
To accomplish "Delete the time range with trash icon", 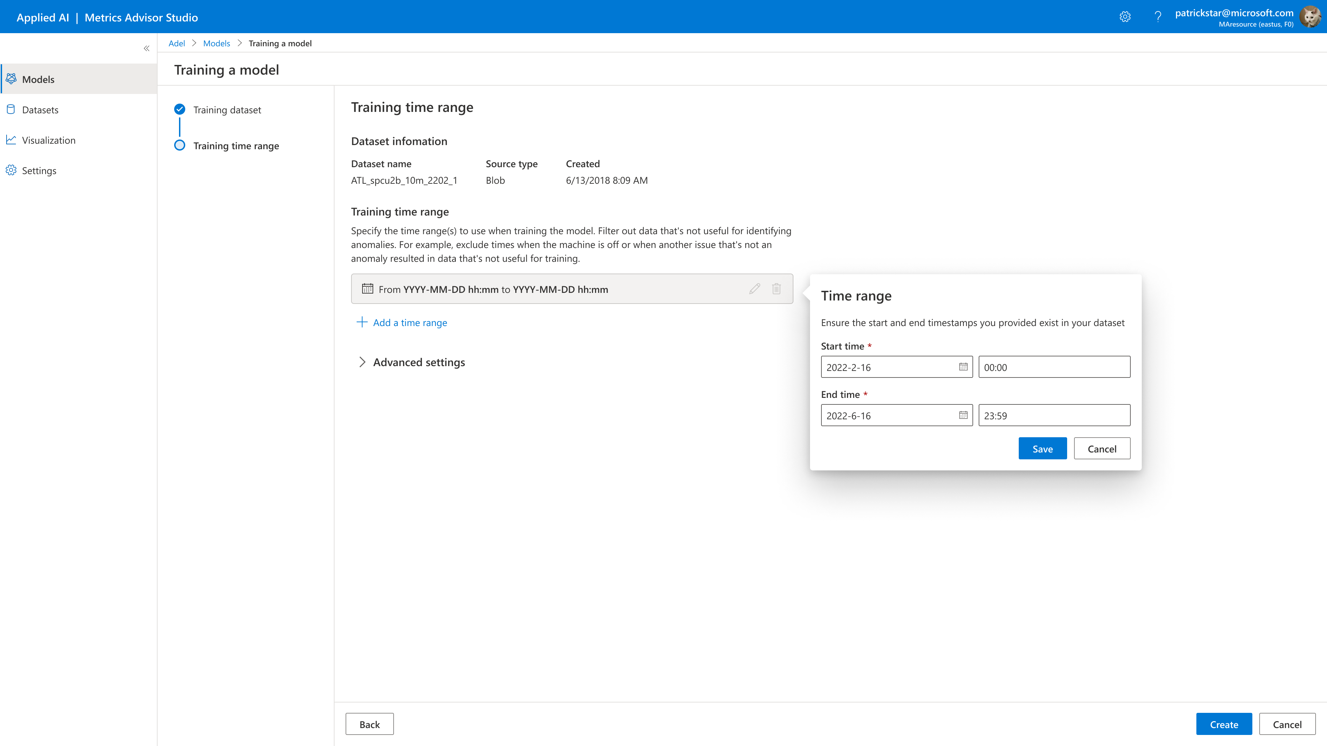I will (x=776, y=289).
